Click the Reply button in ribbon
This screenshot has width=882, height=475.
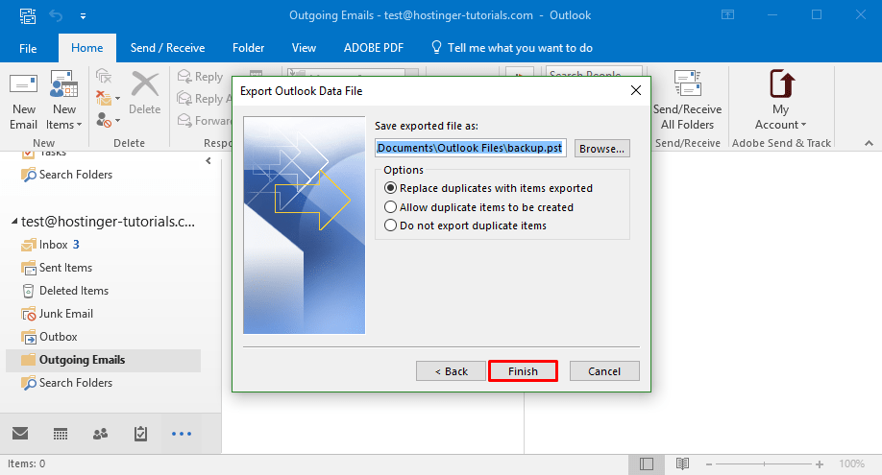(x=200, y=77)
